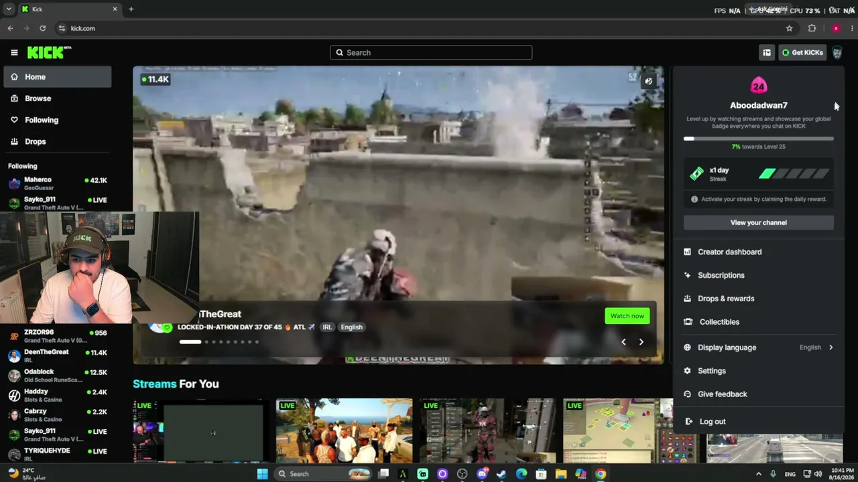Unmute the featured stream player
This screenshot has height=482, width=858.
click(648, 81)
